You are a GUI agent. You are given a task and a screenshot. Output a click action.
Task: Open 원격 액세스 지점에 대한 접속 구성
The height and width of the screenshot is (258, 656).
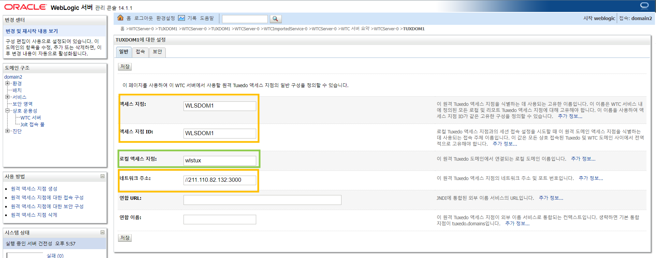(47, 197)
